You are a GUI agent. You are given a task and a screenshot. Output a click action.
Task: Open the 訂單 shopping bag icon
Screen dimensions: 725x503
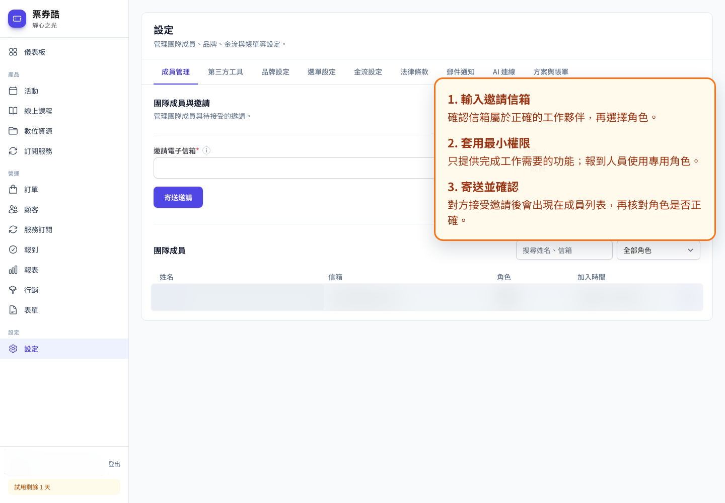click(13, 189)
